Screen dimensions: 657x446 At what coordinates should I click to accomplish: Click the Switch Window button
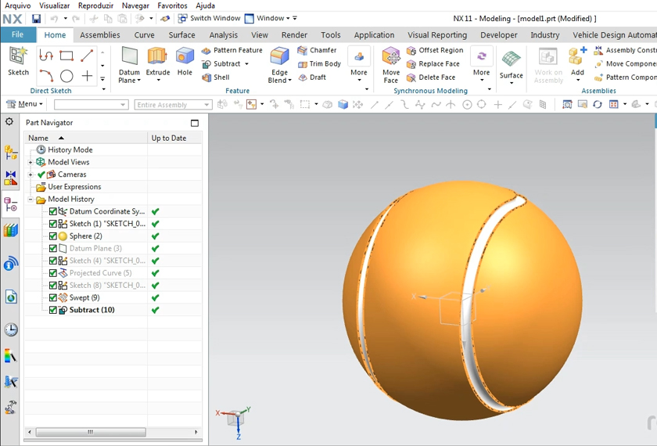(209, 18)
